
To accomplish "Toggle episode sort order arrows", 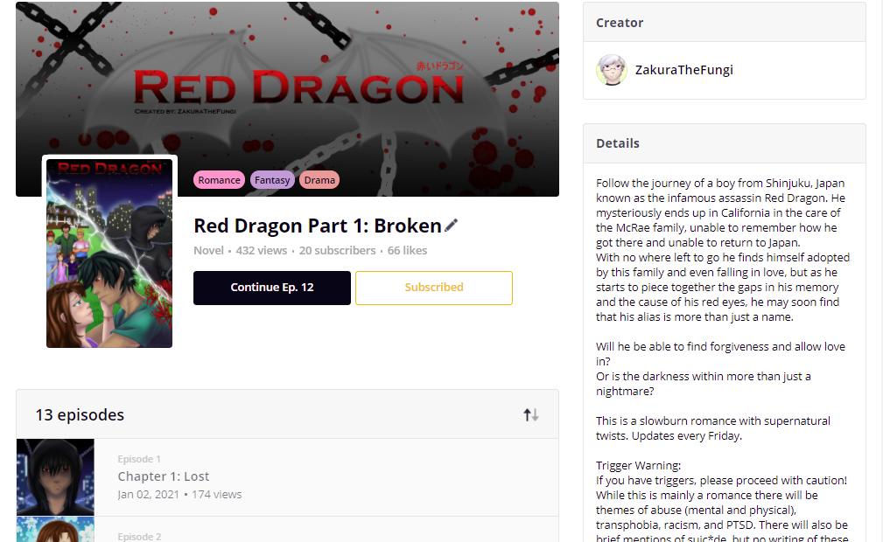I will pos(531,414).
